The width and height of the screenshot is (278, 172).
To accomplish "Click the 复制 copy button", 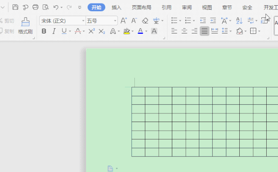I will [7, 31].
